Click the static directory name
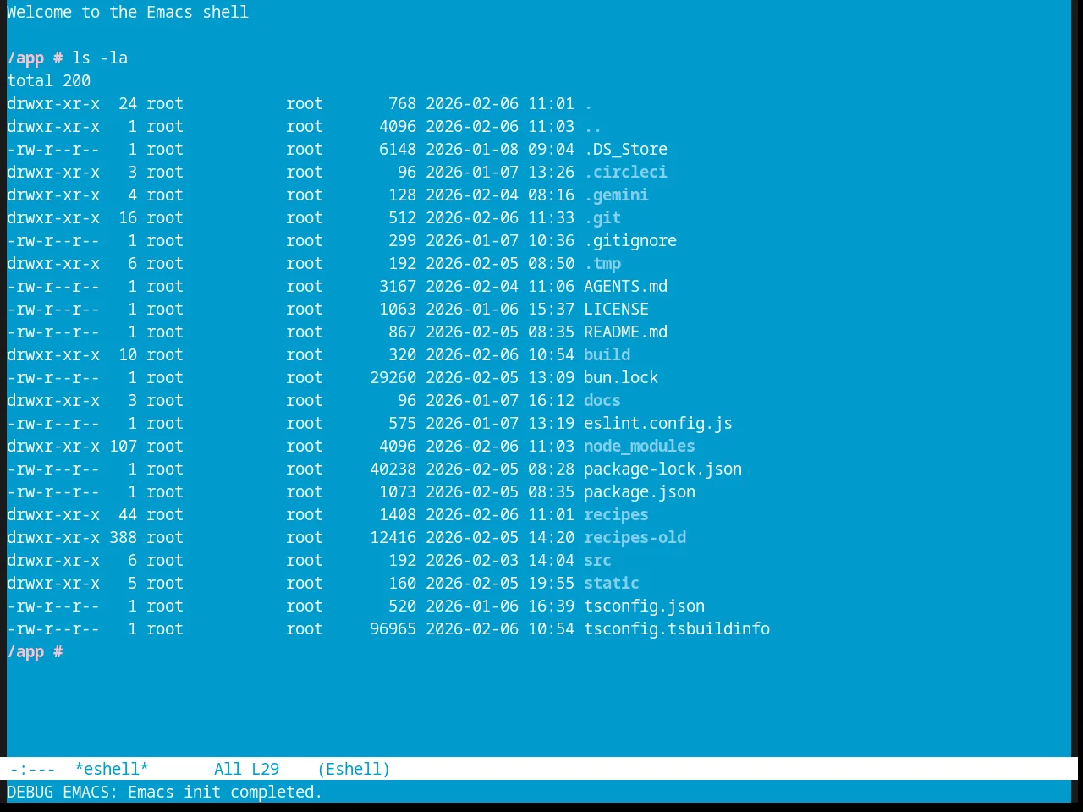Screen dimensions: 1083x812 point(612,583)
